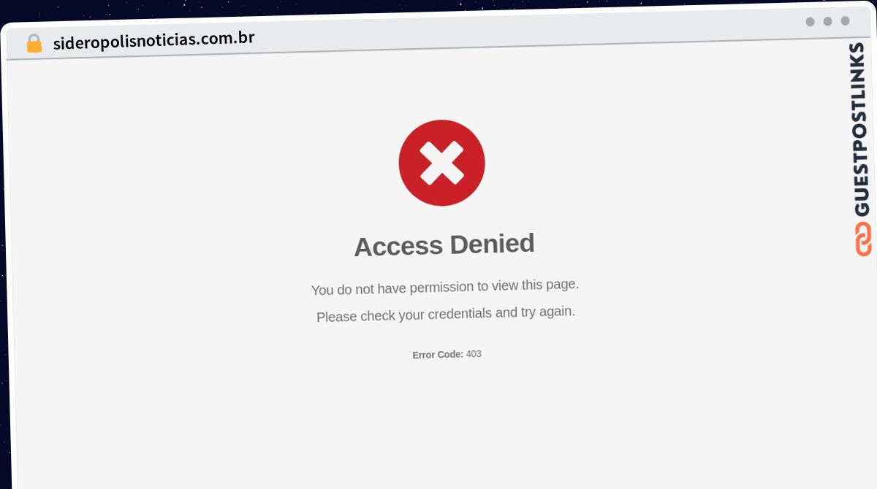Click the orange chain link logo icon
The height and width of the screenshot is (489, 877).
click(x=863, y=239)
